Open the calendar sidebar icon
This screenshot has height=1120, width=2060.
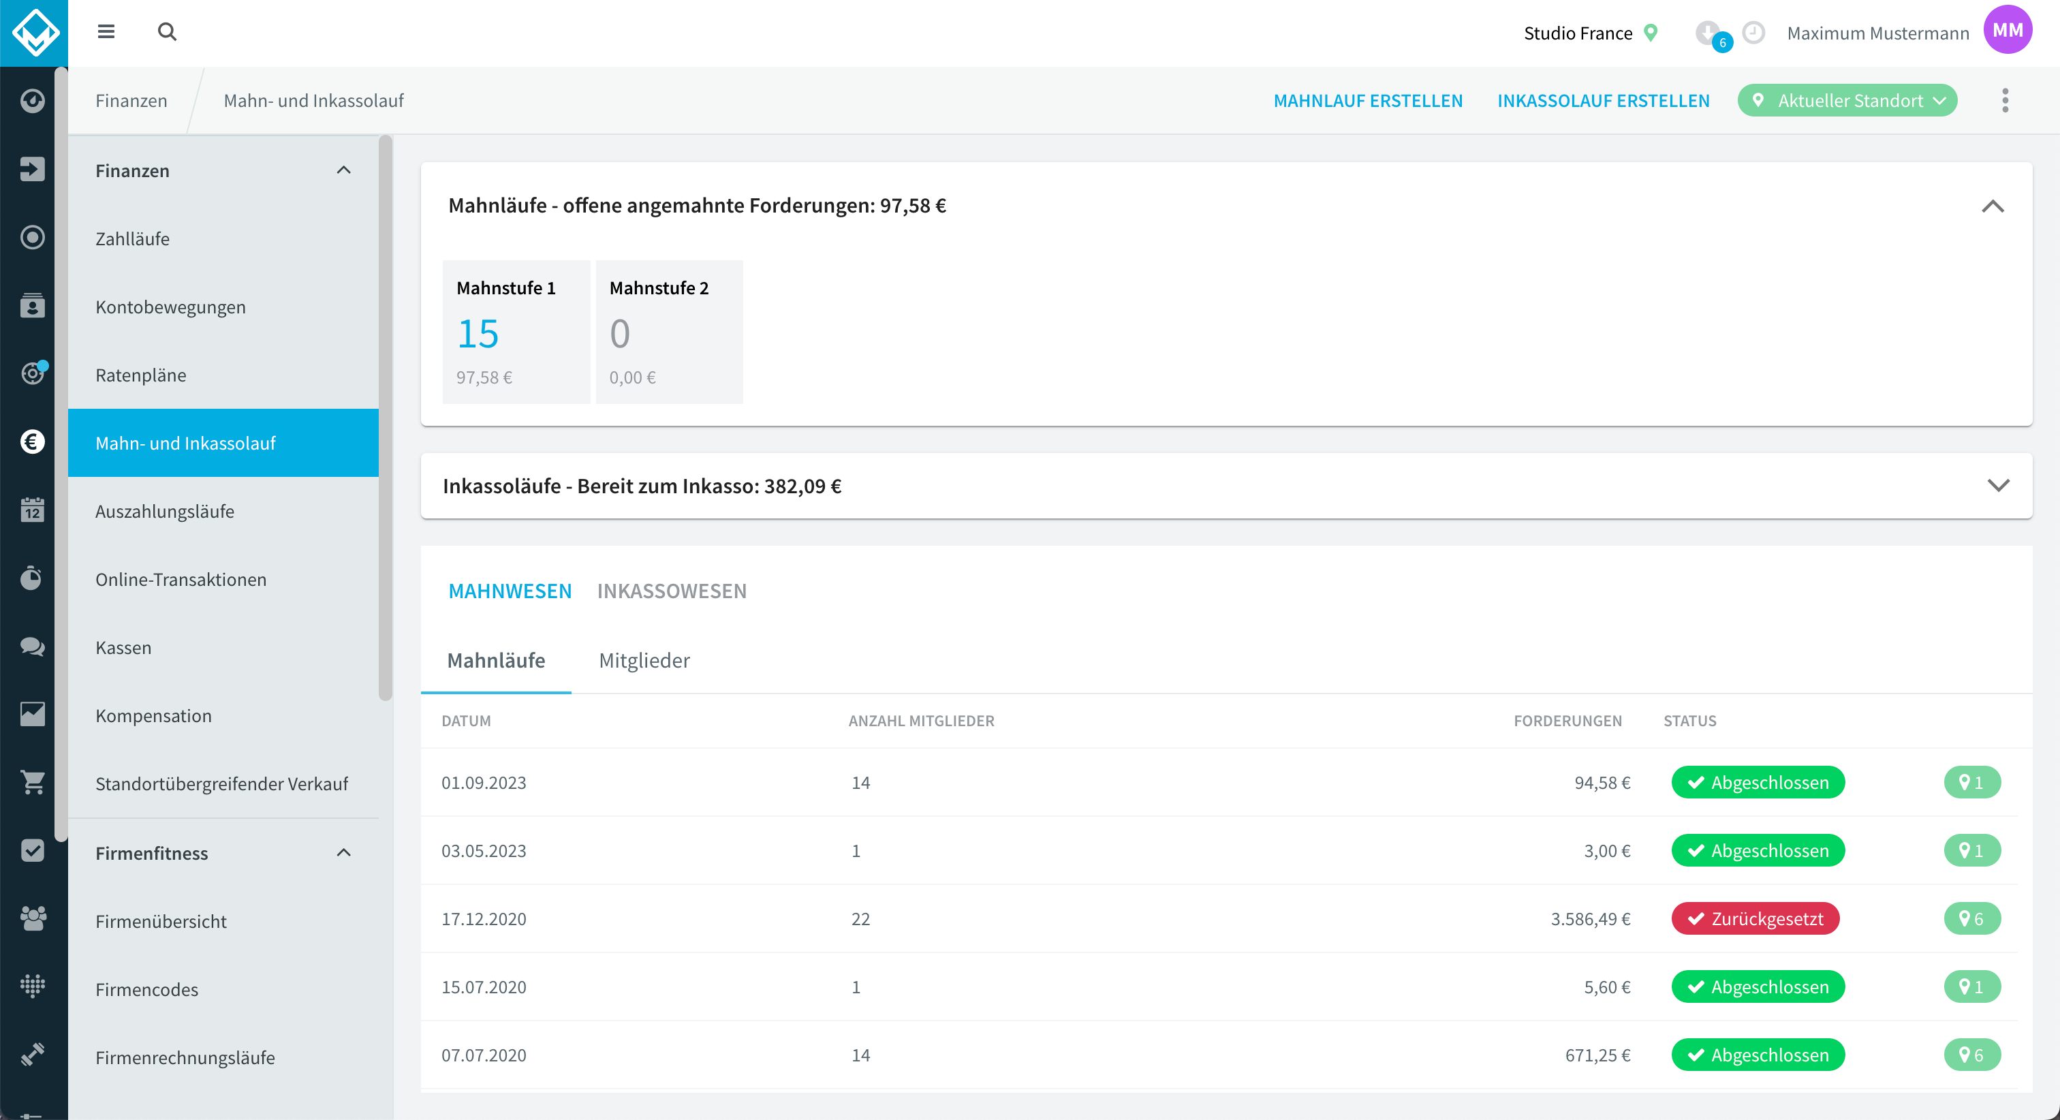point(33,510)
